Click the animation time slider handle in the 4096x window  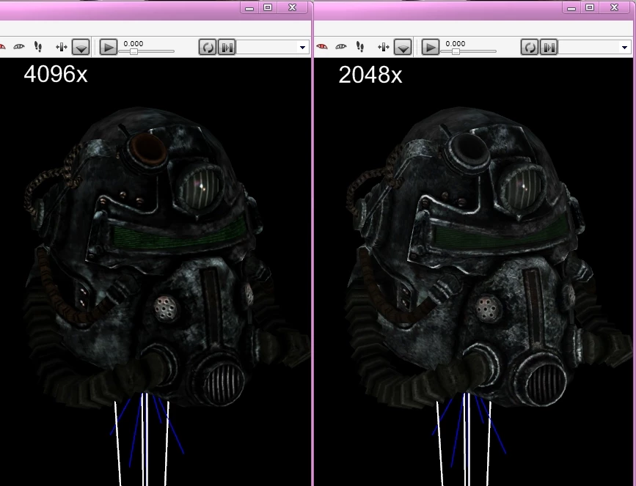click(x=134, y=51)
